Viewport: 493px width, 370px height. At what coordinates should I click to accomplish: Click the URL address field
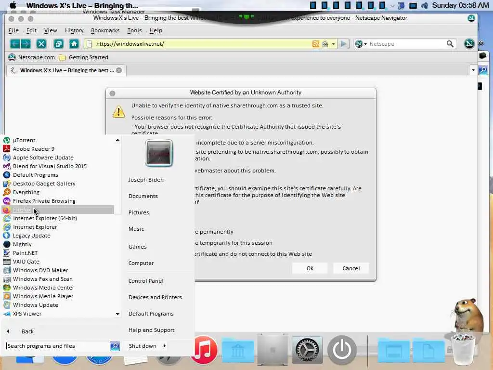pyautogui.click(x=201, y=44)
